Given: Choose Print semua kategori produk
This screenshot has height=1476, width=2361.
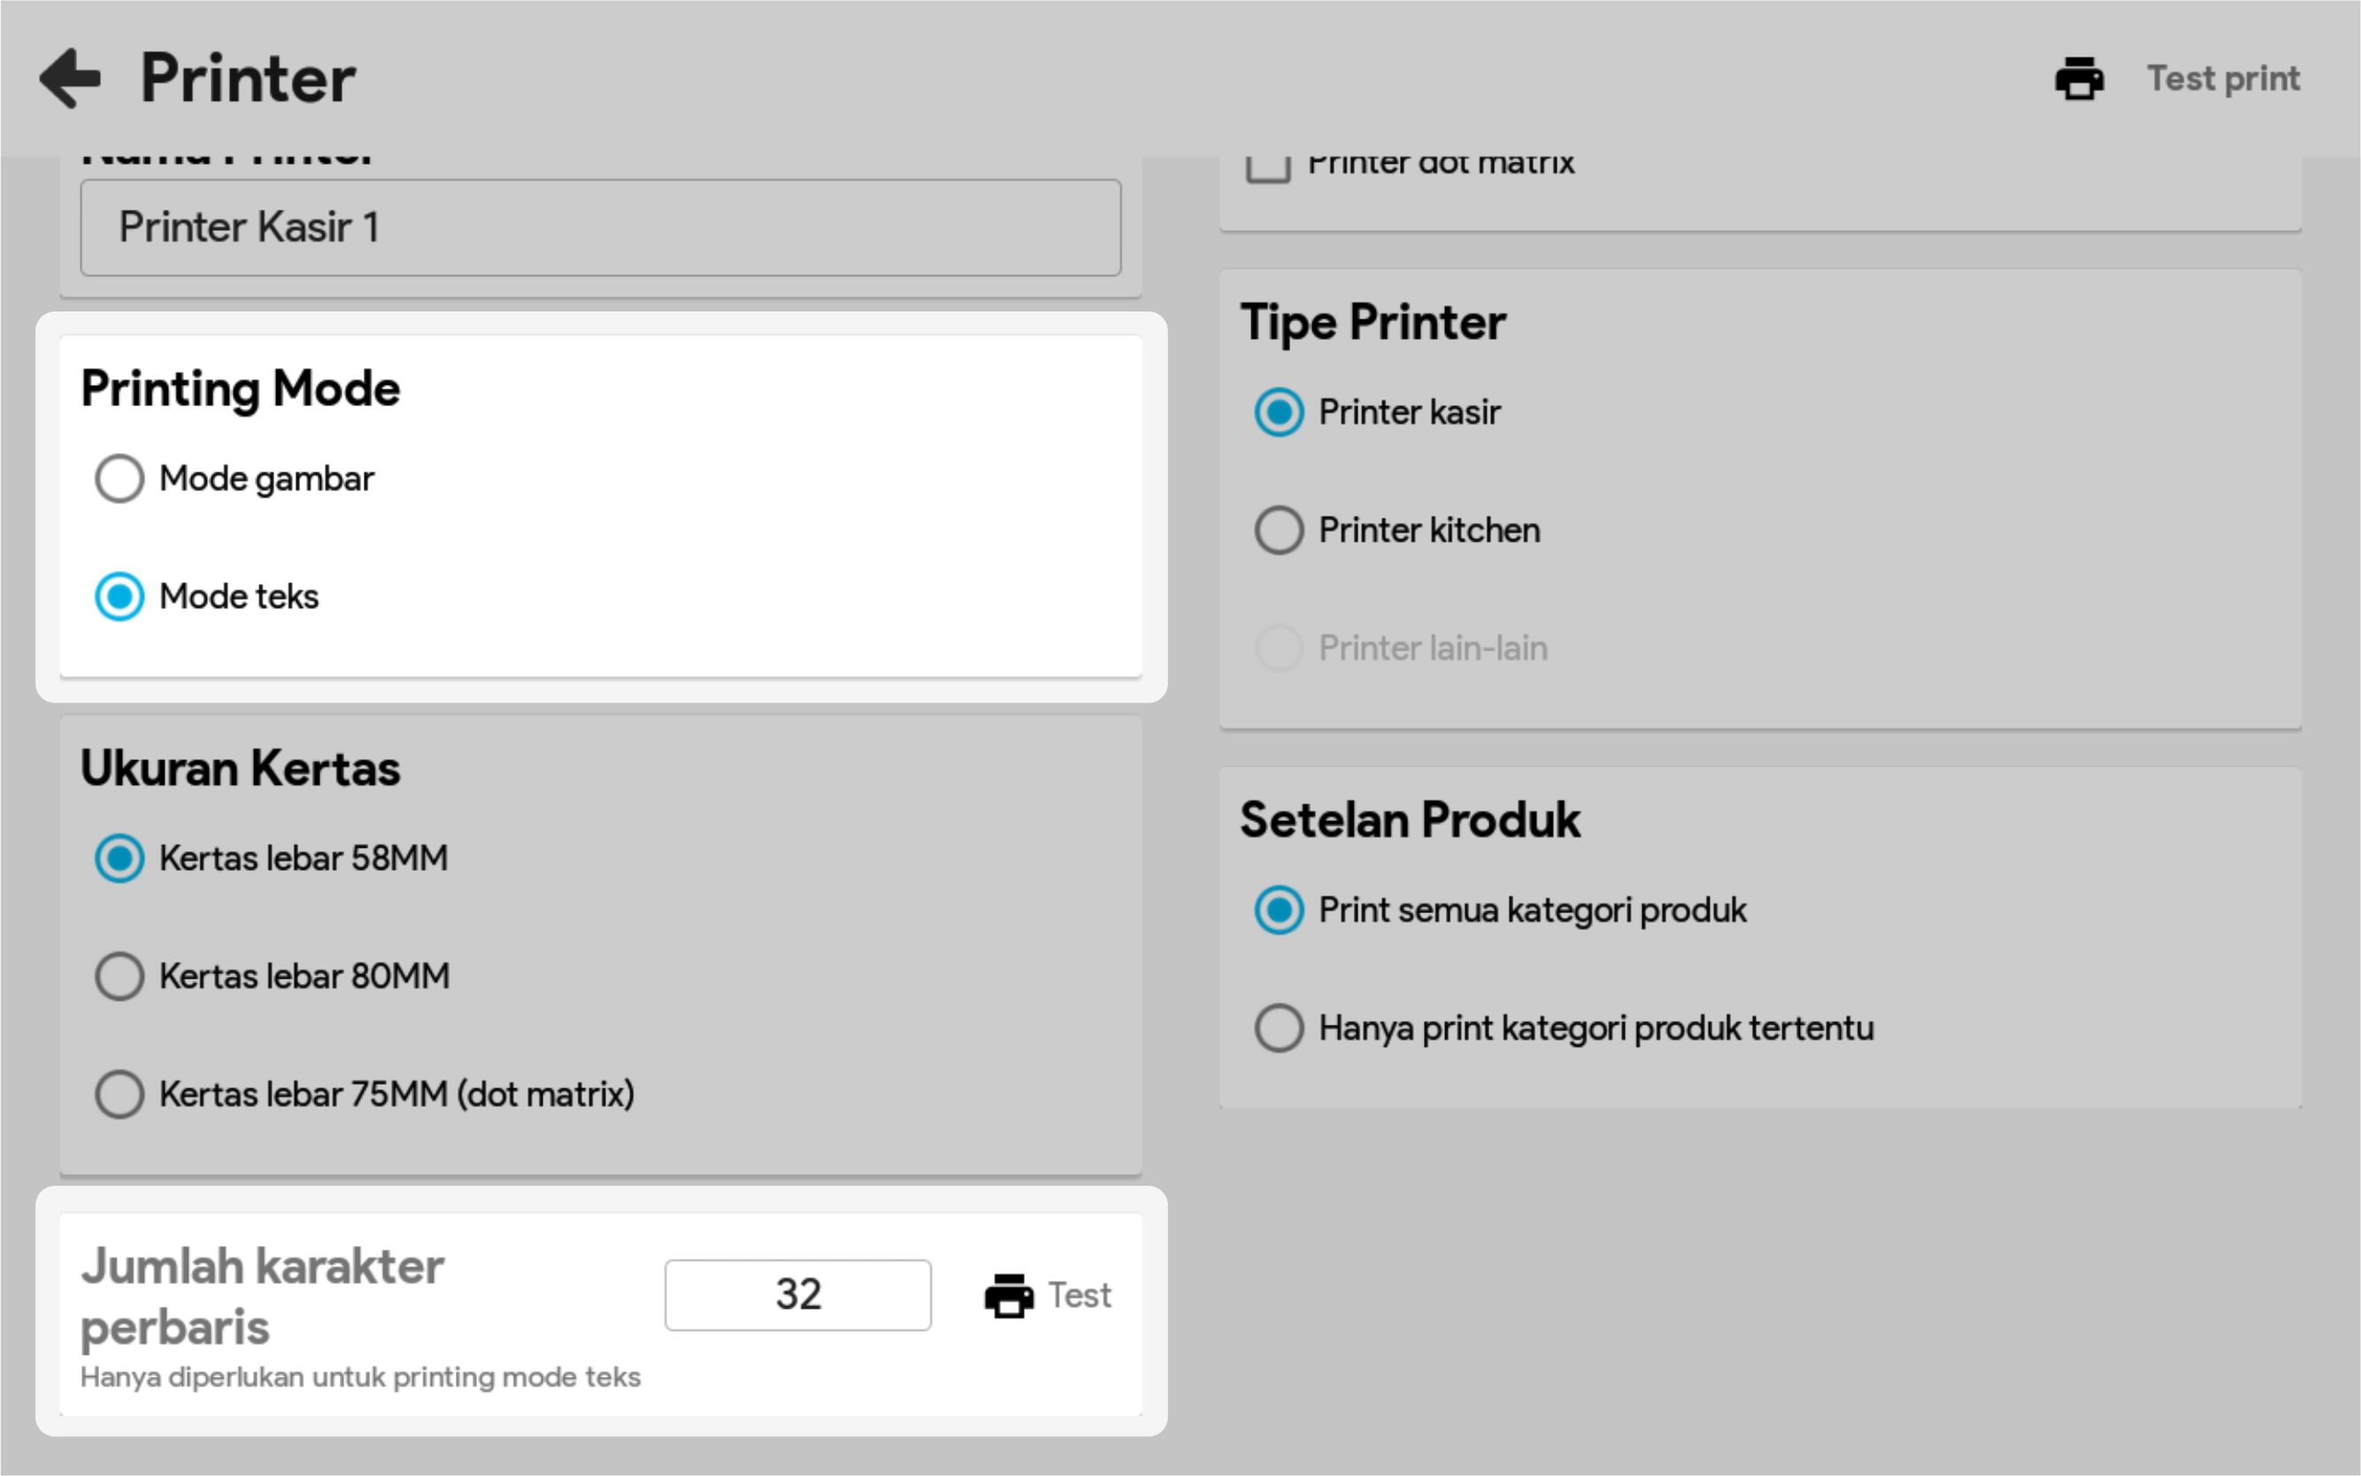Looking at the screenshot, I should click(x=1279, y=910).
